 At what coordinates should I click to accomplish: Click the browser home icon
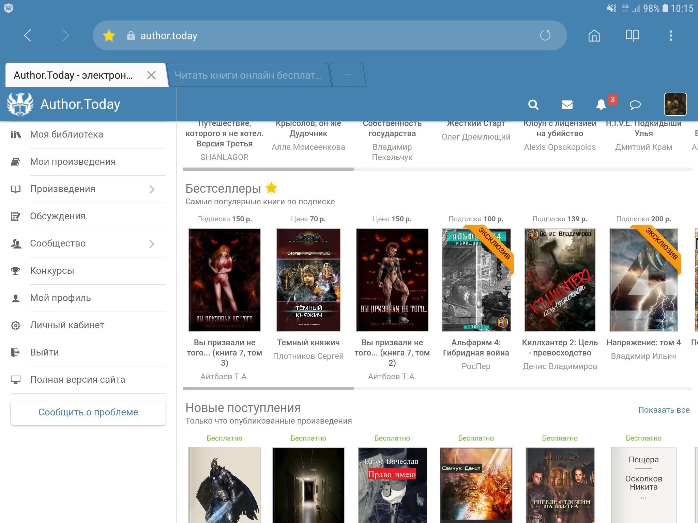pos(594,35)
